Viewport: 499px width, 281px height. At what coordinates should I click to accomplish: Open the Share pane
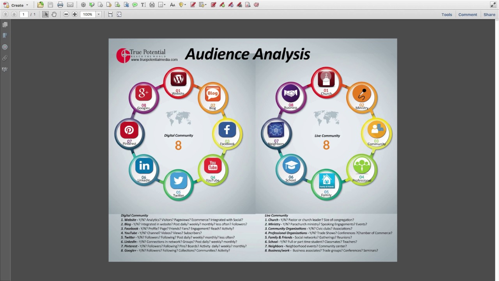(x=489, y=14)
